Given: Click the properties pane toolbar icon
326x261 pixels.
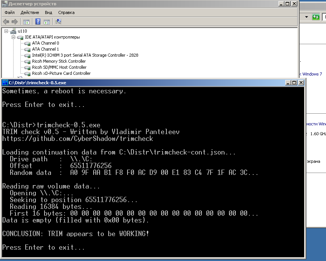Looking at the screenshot, I should (x=47, y=22).
